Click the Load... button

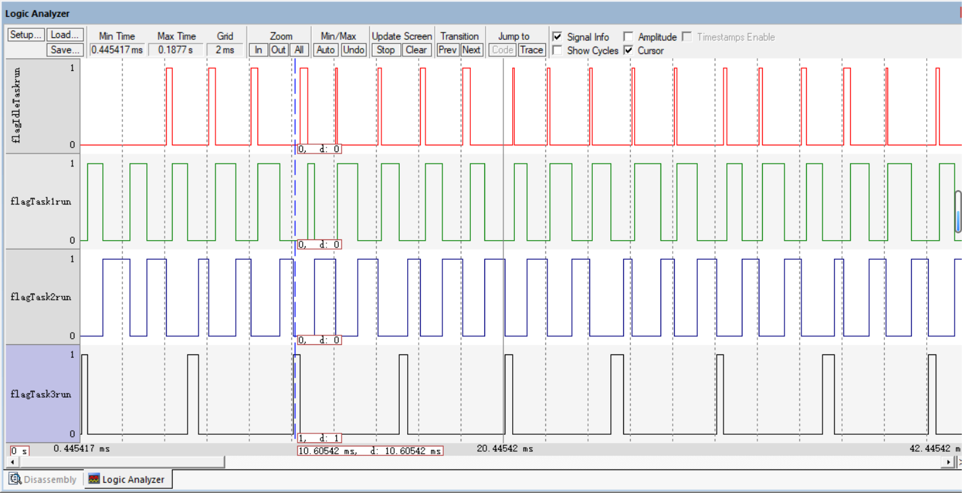pyautogui.click(x=65, y=34)
